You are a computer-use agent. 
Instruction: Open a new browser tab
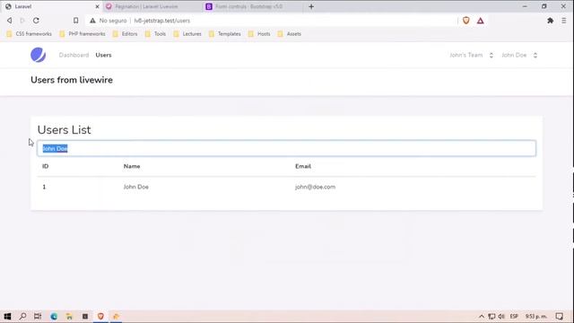coord(311,6)
